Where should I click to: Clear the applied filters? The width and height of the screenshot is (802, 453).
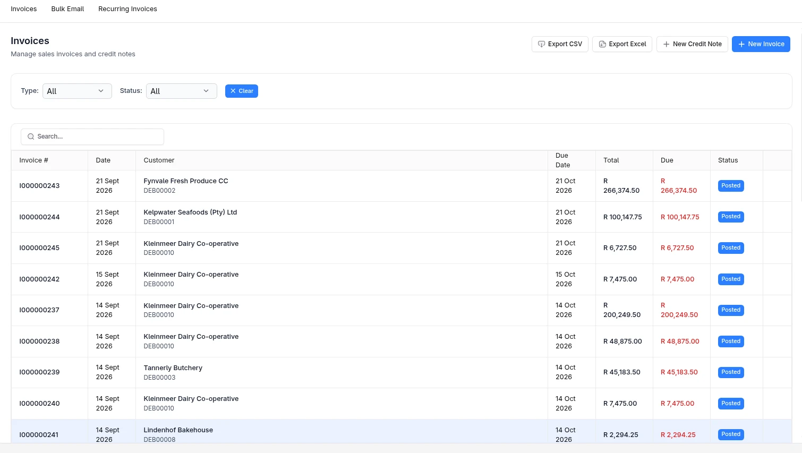241,91
